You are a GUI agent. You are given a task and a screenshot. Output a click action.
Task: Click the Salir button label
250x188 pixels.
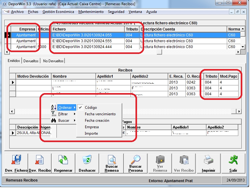click(x=233, y=170)
